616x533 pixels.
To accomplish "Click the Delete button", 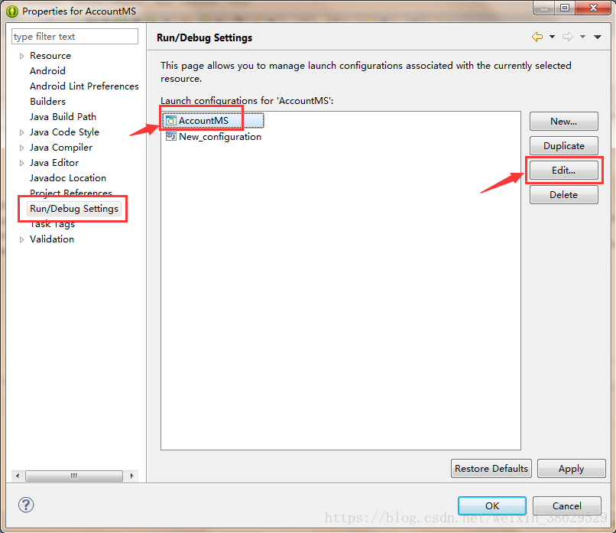I will coord(564,194).
